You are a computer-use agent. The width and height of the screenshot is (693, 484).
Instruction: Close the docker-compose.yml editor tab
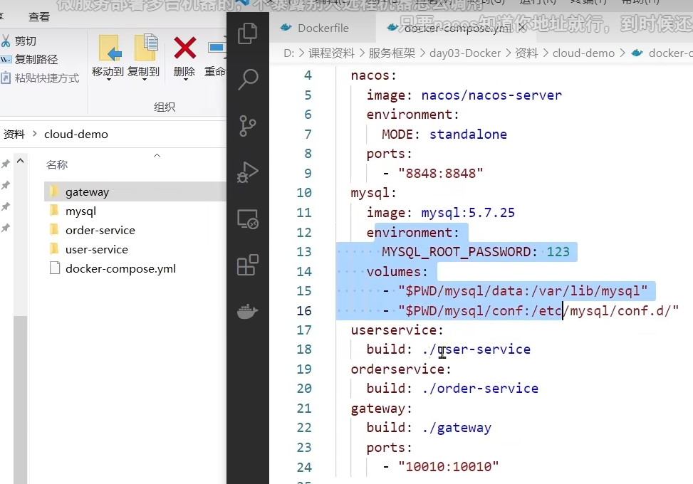click(522, 28)
